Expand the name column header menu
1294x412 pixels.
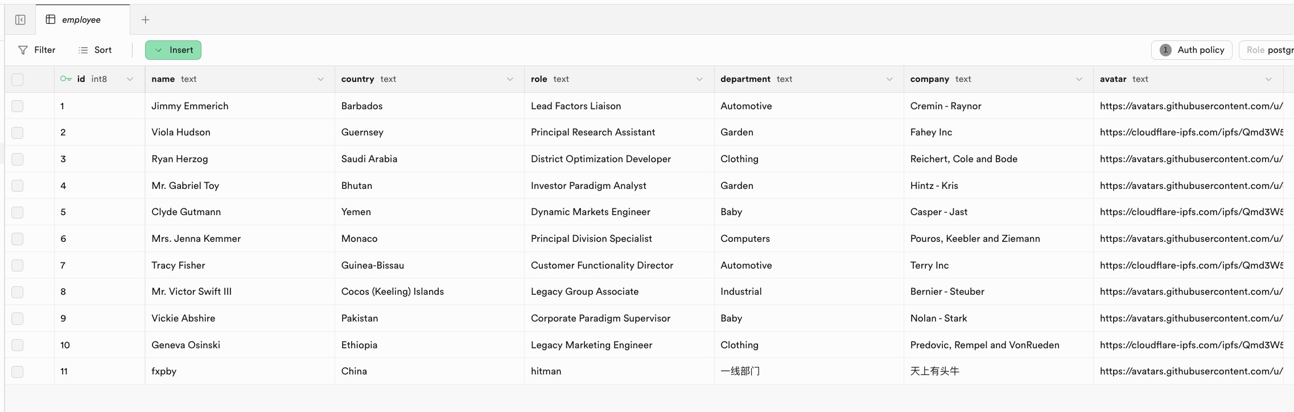320,79
